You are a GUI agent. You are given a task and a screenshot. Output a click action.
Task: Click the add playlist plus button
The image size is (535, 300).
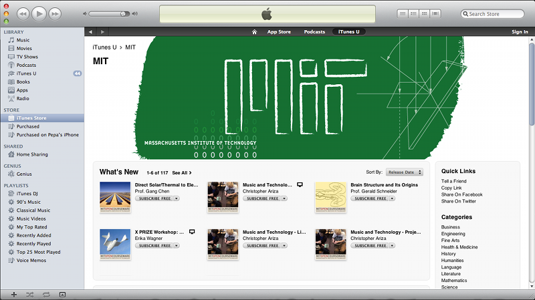pos(14,295)
